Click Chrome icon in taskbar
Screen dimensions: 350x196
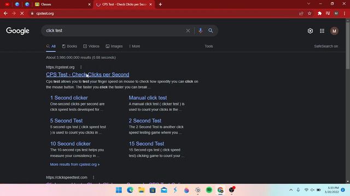[x=220, y=190]
